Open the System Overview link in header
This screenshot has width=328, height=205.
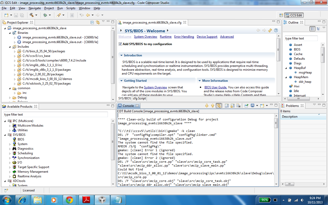(x=146, y=37)
